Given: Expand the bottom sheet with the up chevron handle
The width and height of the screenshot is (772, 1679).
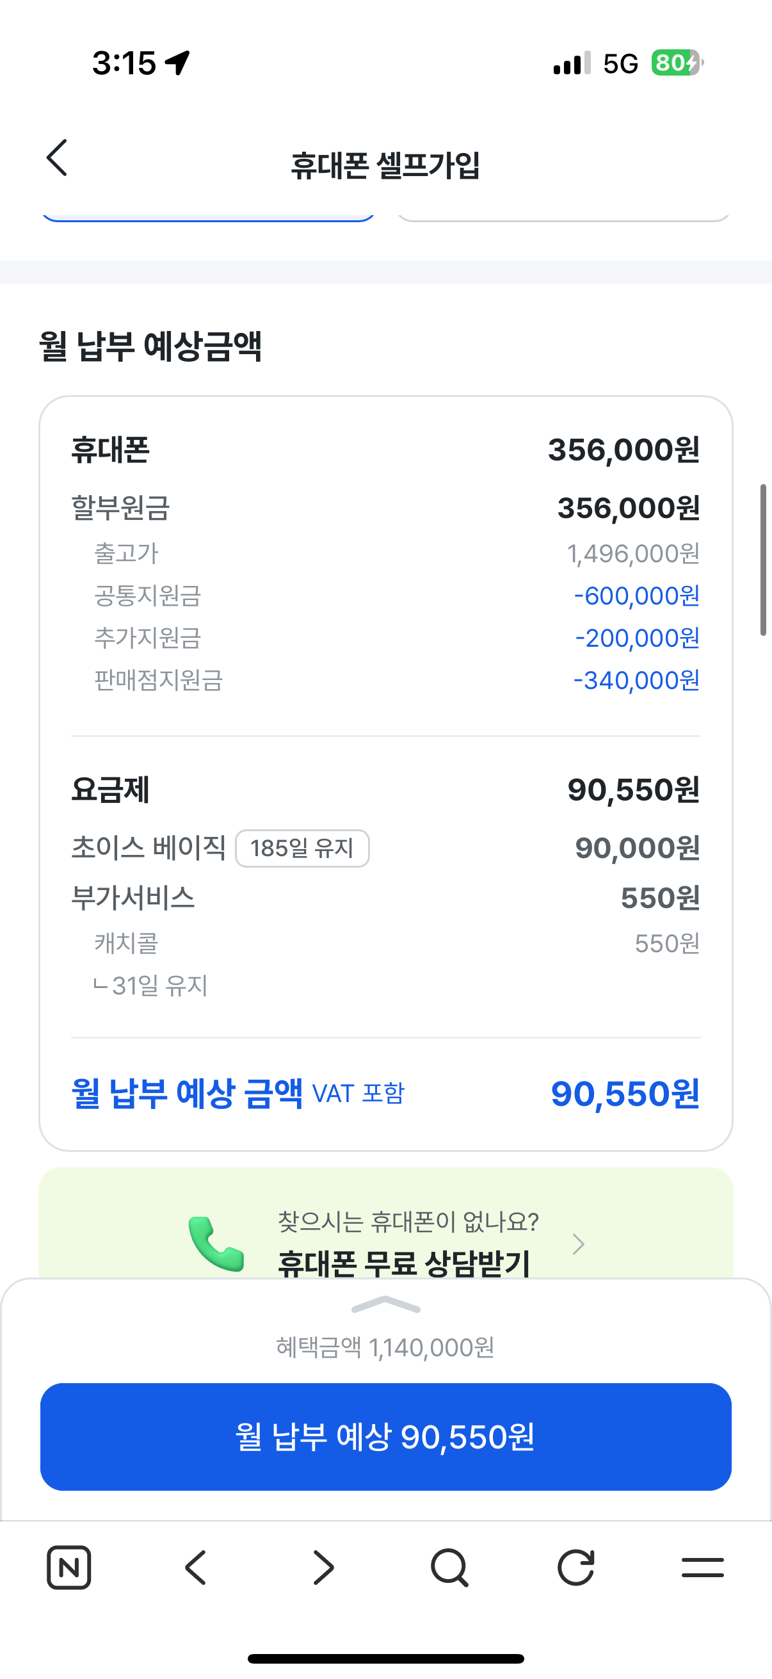Looking at the screenshot, I should click(385, 1304).
